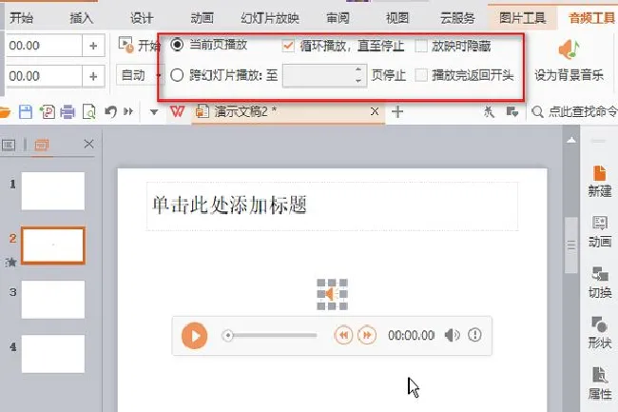Click plus button beside upper 00.00 field

click(93, 46)
